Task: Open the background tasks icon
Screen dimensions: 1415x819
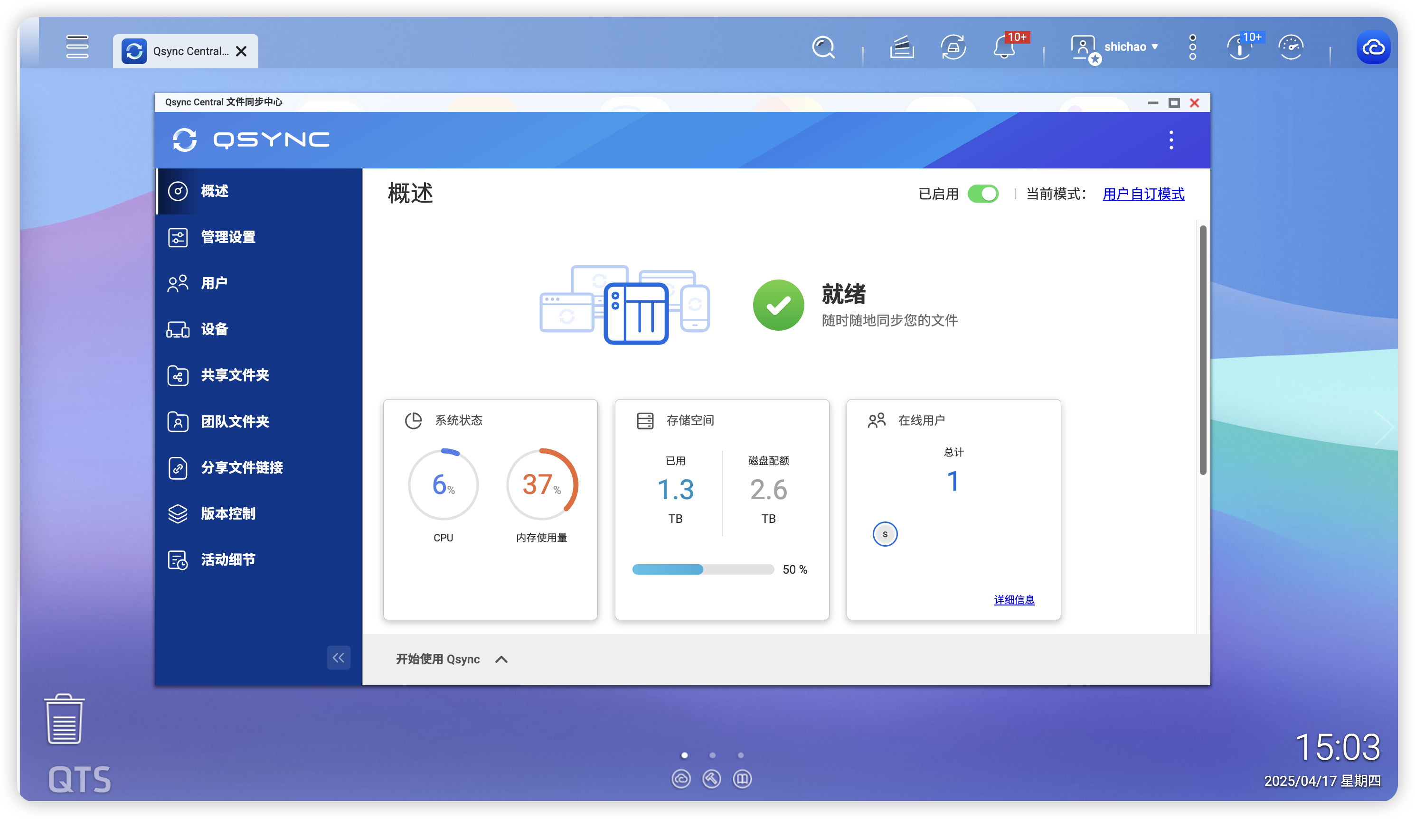Action: pyautogui.click(x=902, y=47)
